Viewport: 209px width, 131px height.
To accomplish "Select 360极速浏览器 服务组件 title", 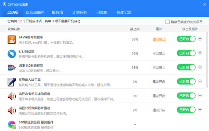I will (36, 122).
